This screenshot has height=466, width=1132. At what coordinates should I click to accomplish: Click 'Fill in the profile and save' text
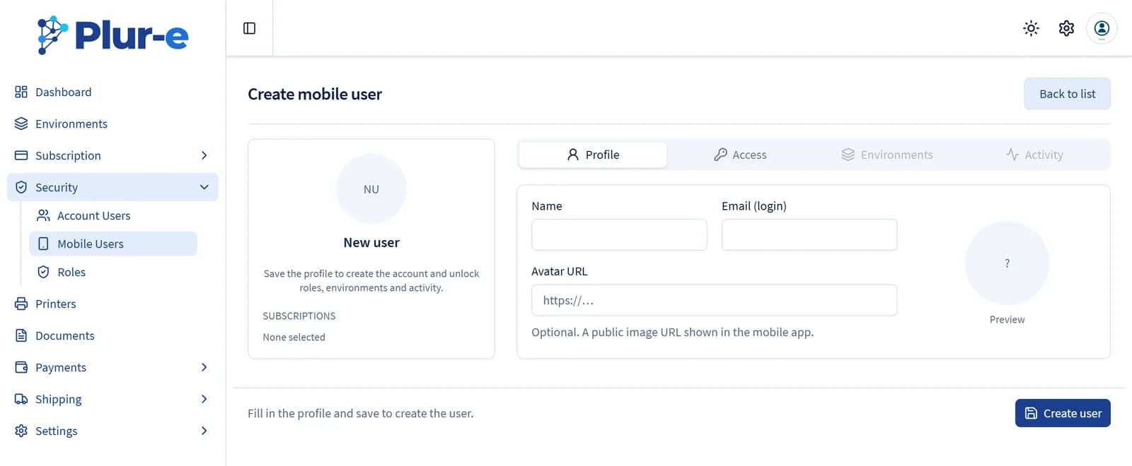pyautogui.click(x=361, y=413)
